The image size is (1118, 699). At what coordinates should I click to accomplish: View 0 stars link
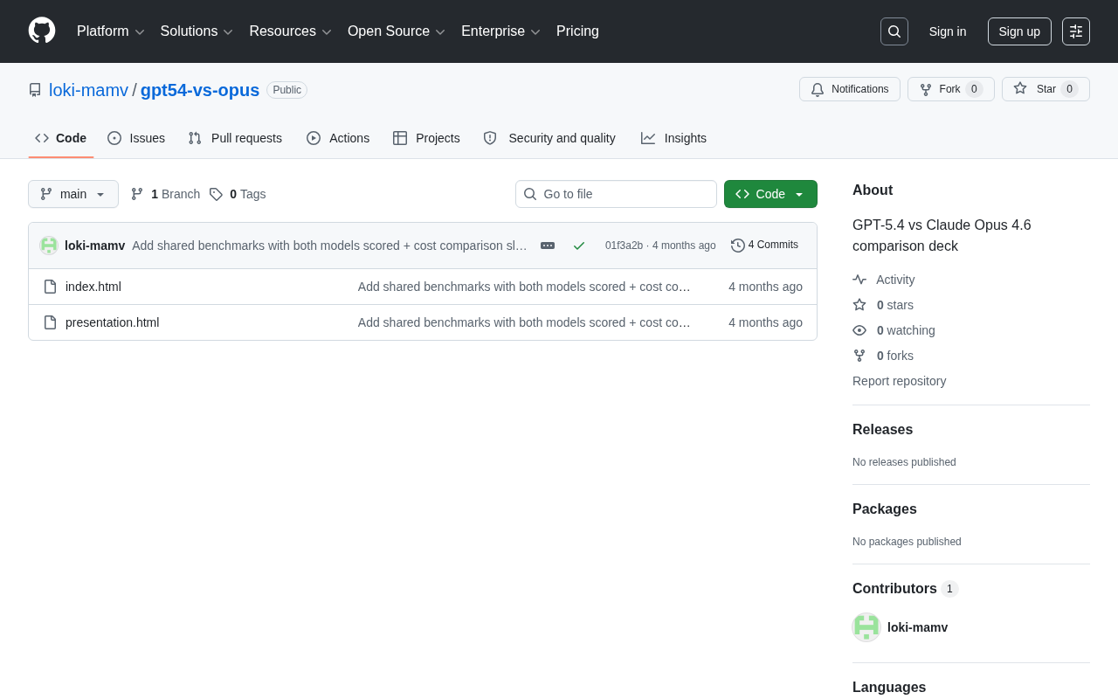tap(883, 305)
